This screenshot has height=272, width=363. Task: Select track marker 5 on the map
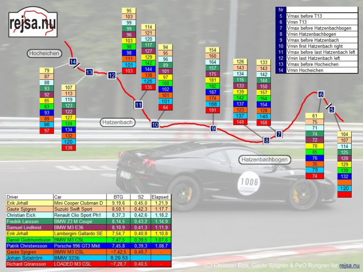click(332, 110)
